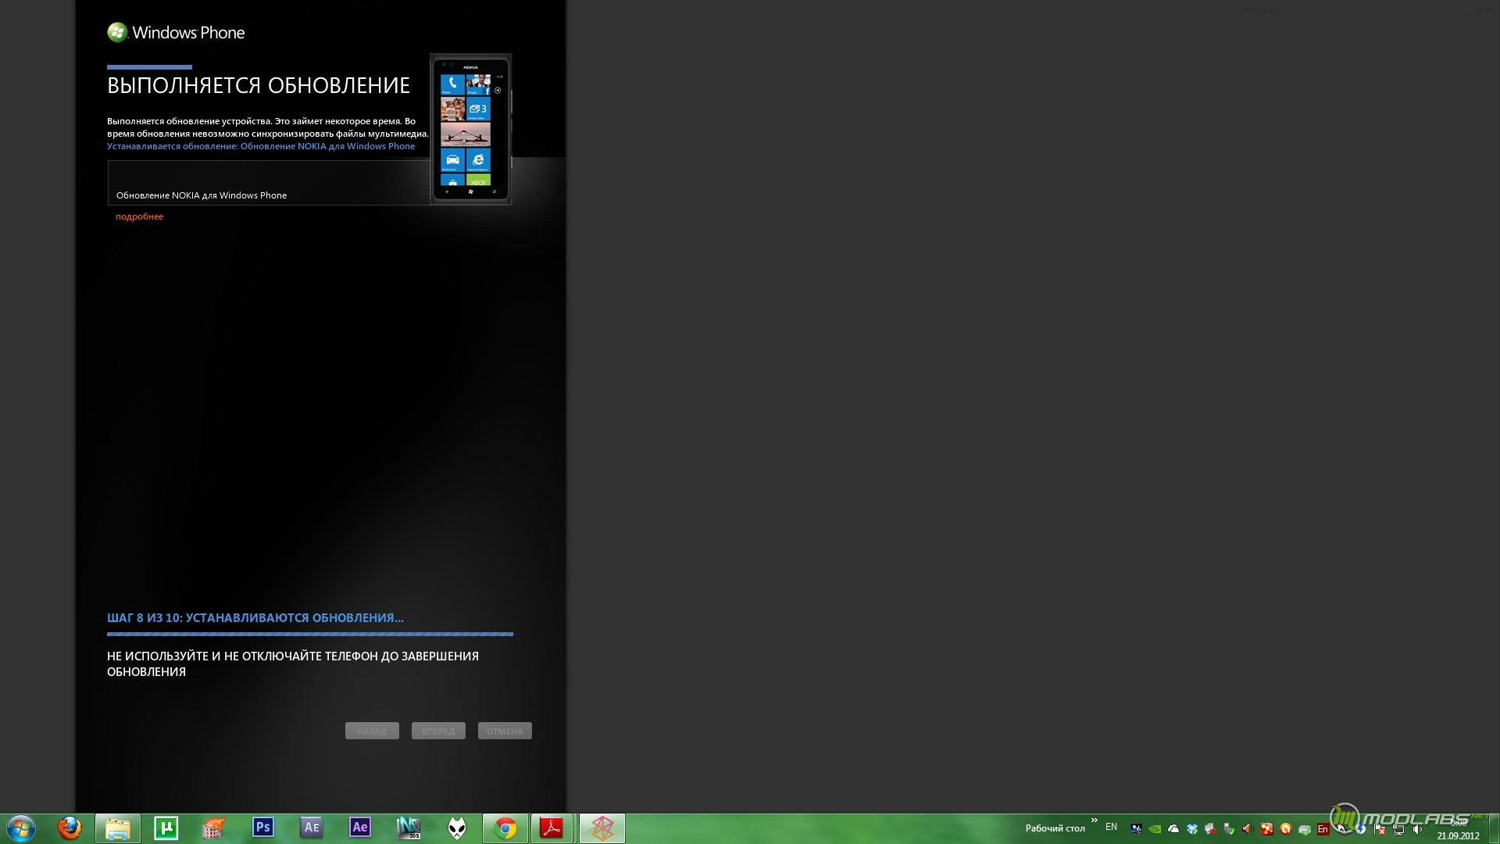Click the ВПЕРЕД button
Image resolution: width=1500 pixels, height=844 pixels.
point(438,731)
